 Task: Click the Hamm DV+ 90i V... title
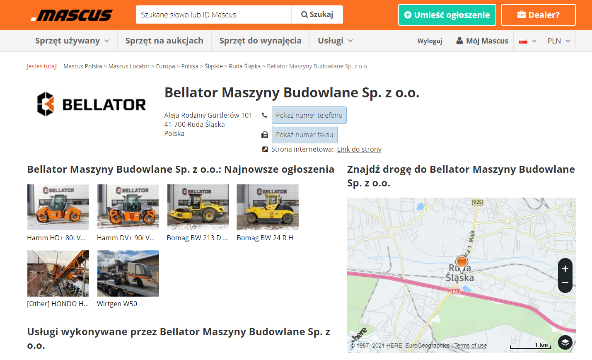126,238
